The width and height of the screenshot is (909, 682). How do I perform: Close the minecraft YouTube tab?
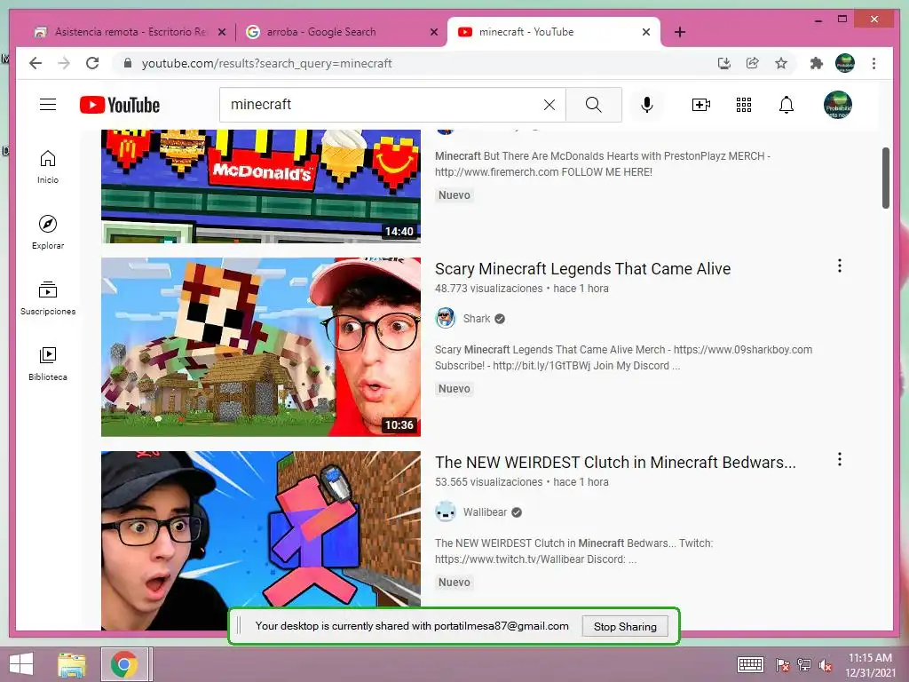[646, 32]
